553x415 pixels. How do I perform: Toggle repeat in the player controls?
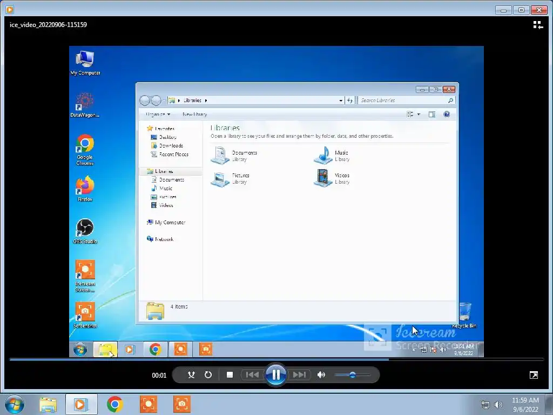coord(208,375)
